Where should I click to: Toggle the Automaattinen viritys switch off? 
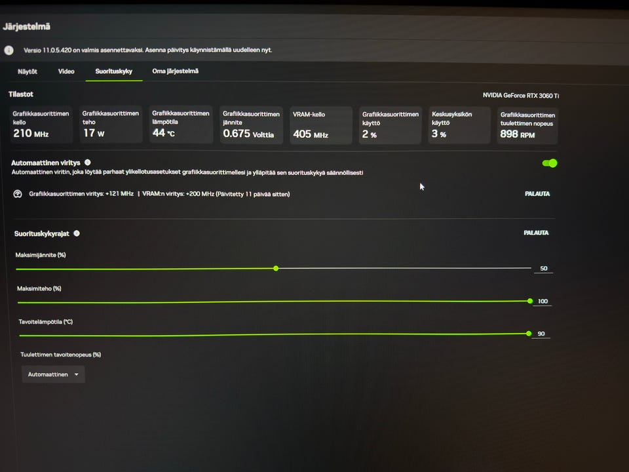tap(550, 163)
